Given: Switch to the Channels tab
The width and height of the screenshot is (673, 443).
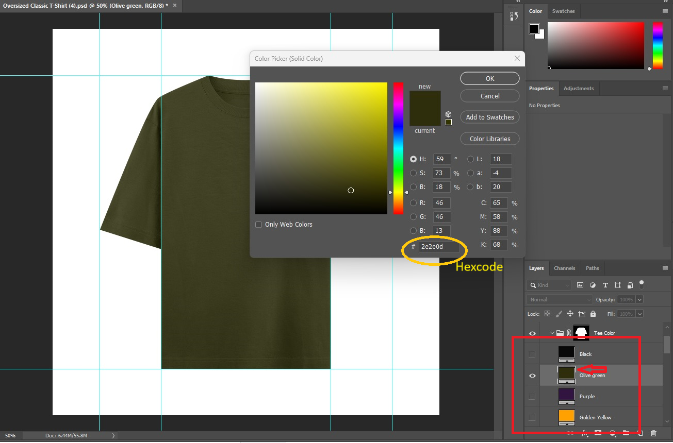Looking at the screenshot, I should [x=564, y=268].
